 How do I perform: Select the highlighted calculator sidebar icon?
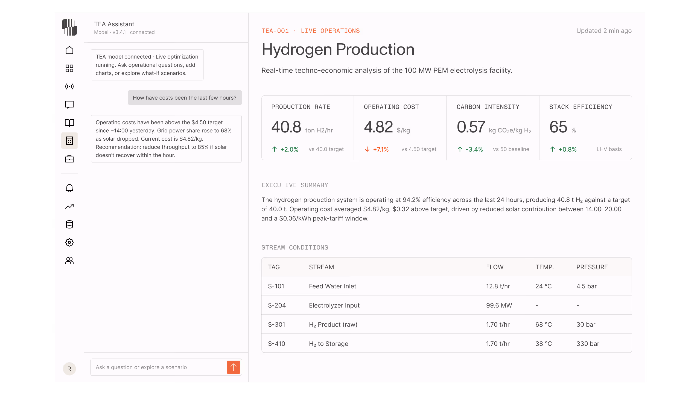[x=69, y=141]
